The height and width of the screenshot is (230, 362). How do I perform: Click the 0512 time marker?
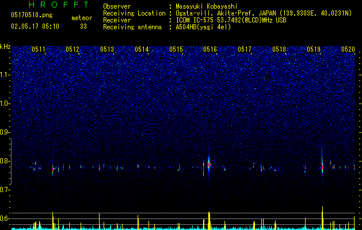click(73, 49)
